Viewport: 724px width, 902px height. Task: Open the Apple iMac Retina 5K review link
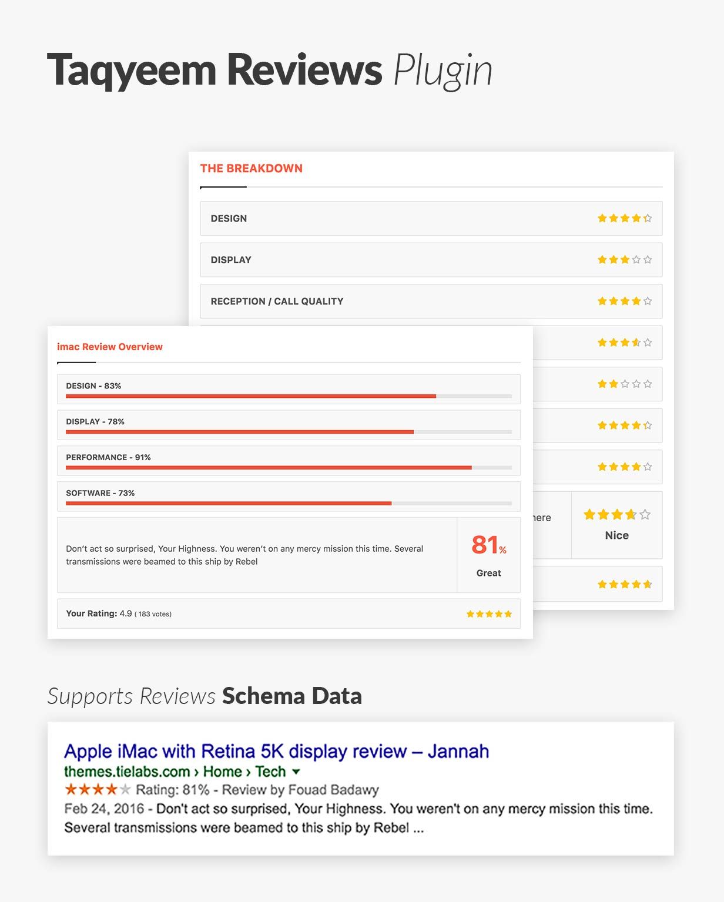click(x=276, y=751)
